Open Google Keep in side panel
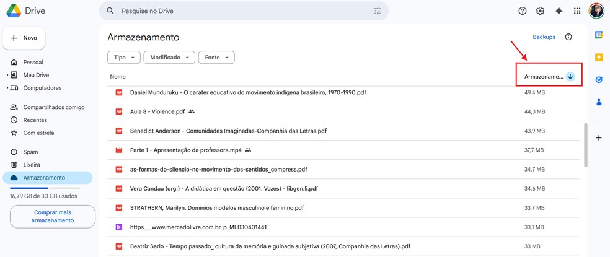Viewport: 610px width, 257px height. click(599, 57)
